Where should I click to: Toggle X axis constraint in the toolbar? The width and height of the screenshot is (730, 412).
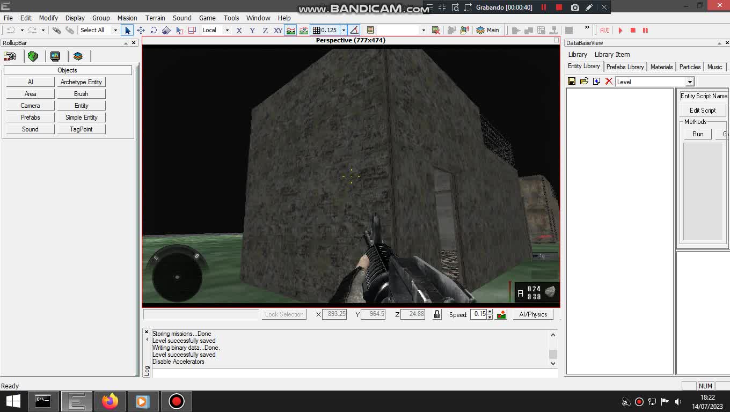(x=239, y=30)
